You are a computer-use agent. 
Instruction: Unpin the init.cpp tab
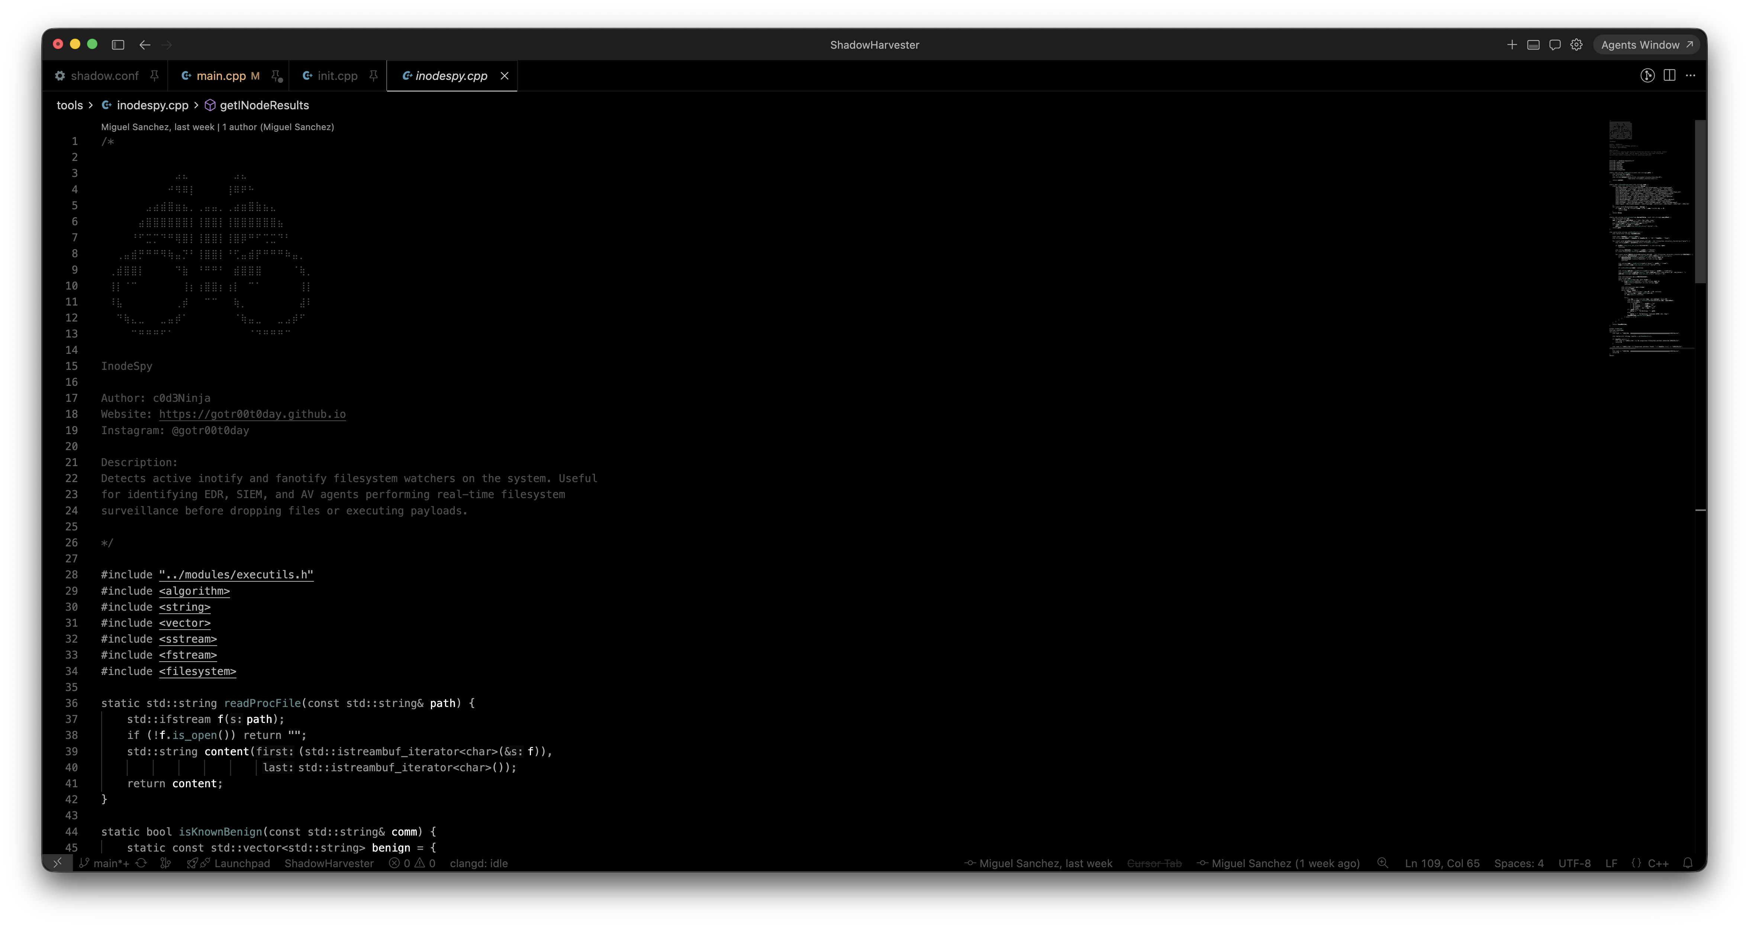[373, 76]
